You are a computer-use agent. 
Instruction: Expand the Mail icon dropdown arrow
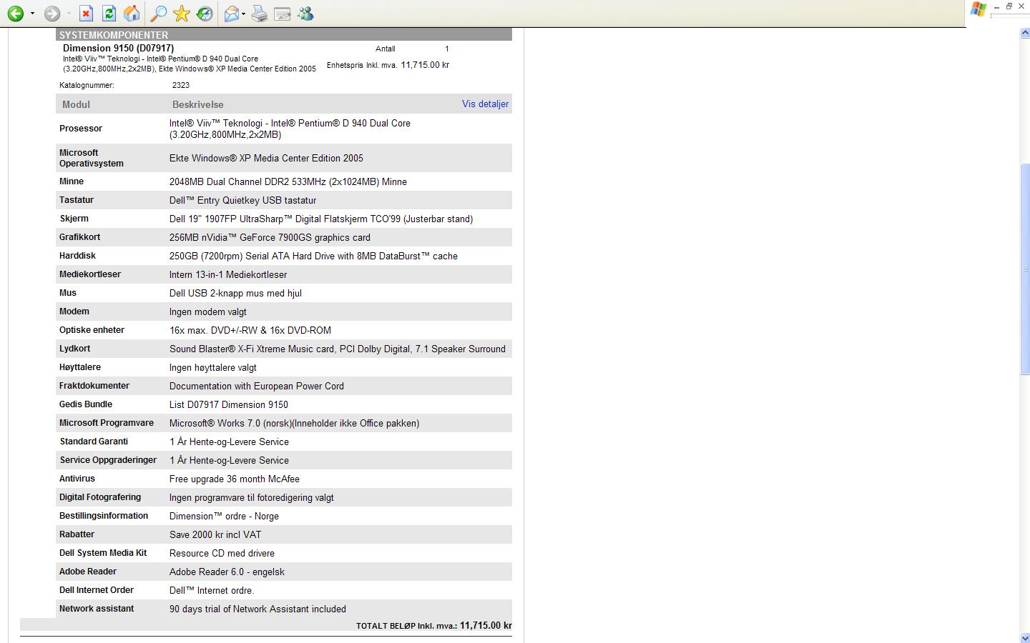(244, 14)
